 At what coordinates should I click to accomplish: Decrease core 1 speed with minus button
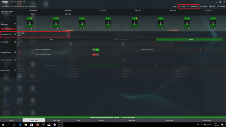click(28, 28)
